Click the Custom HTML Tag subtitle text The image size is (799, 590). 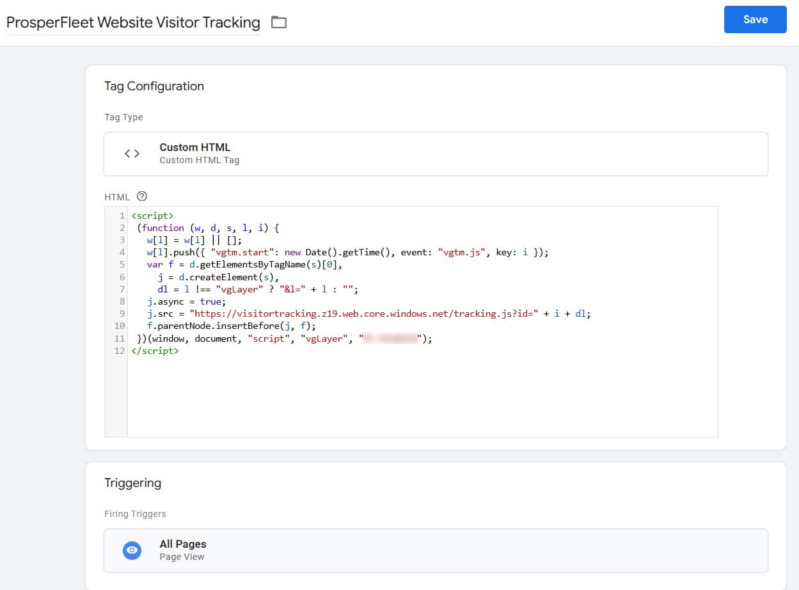pyautogui.click(x=200, y=160)
